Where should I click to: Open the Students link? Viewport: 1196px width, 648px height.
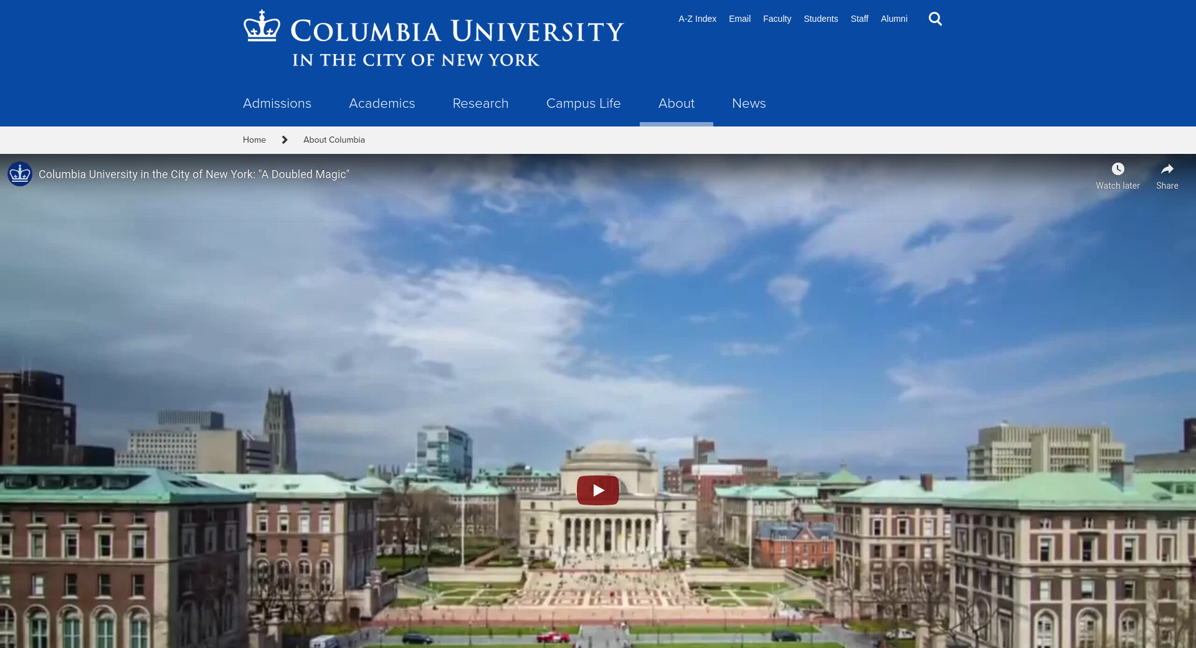tap(821, 19)
